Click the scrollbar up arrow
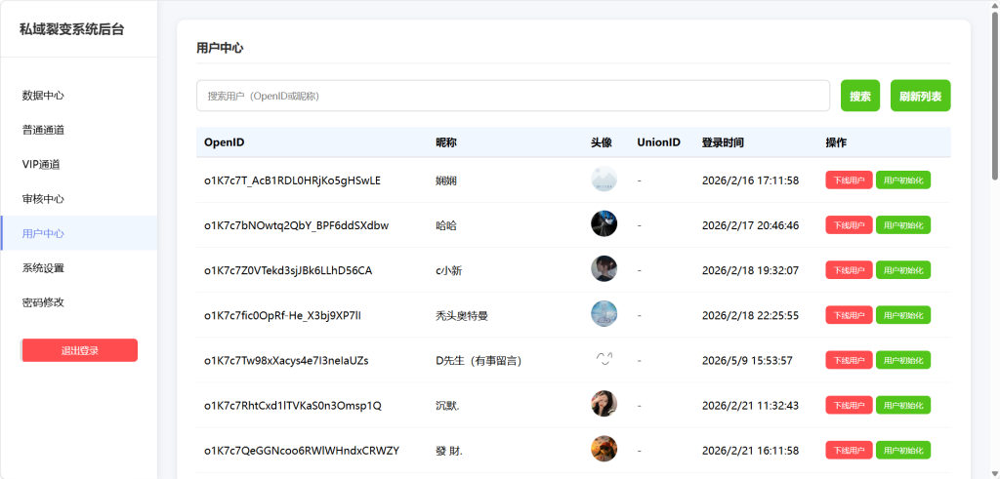Image resolution: width=1000 pixels, height=479 pixels. point(995,5)
